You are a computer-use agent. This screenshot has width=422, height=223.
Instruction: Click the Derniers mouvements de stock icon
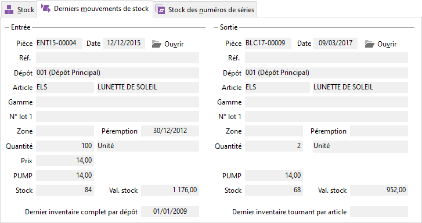(x=45, y=8)
